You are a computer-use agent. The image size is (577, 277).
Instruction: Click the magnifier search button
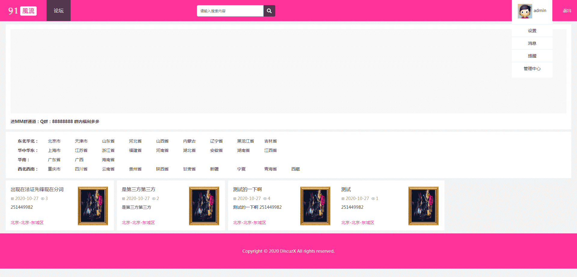click(x=269, y=11)
